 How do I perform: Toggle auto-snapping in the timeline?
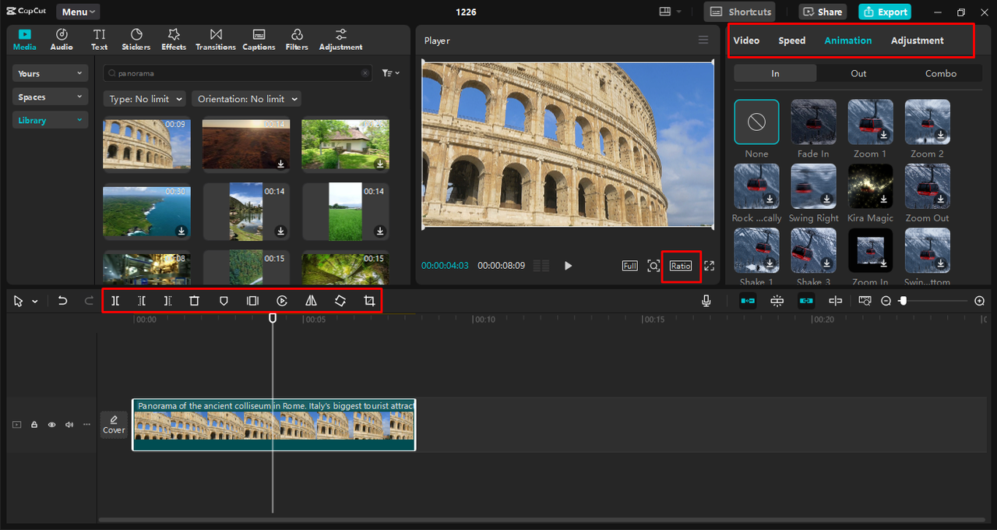pos(777,300)
